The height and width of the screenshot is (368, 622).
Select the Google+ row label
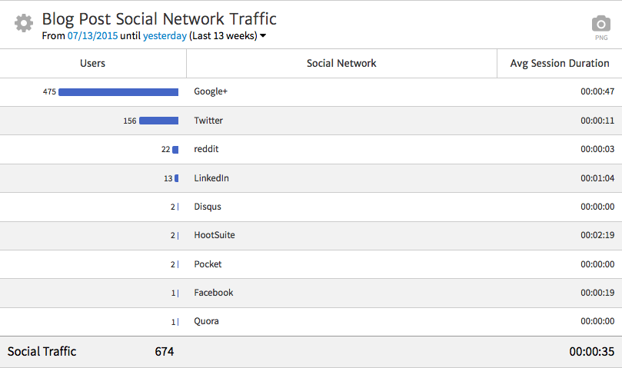pos(211,92)
